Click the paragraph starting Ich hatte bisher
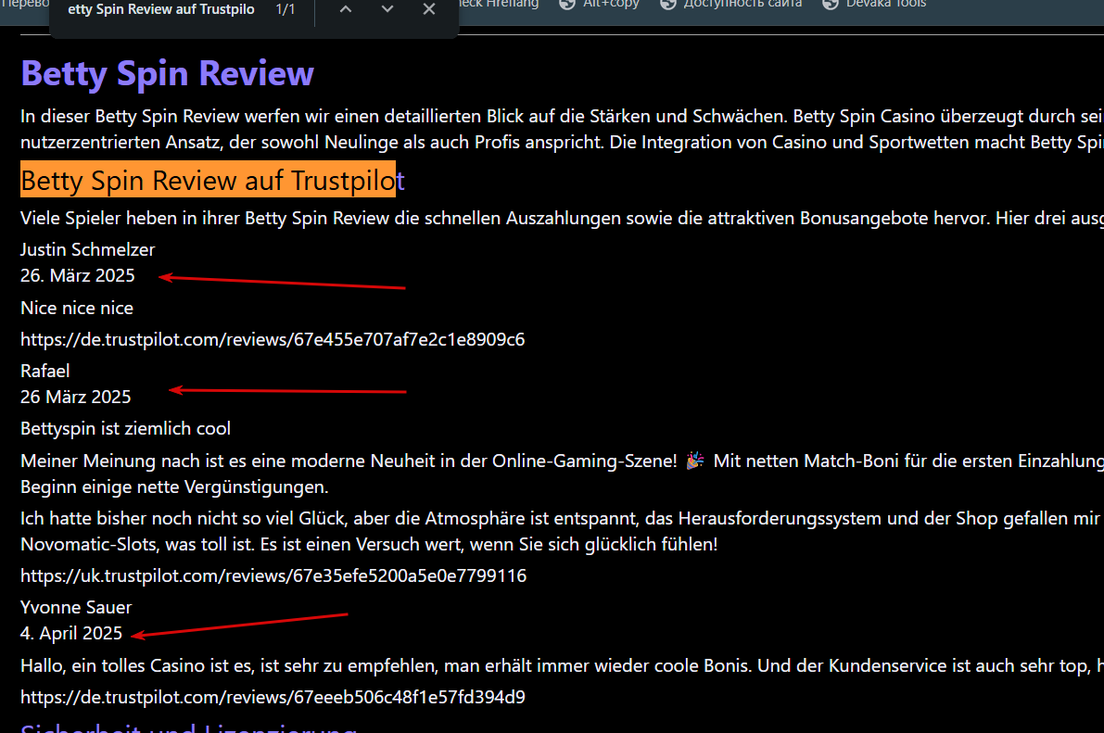 pyautogui.click(x=562, y=532)
